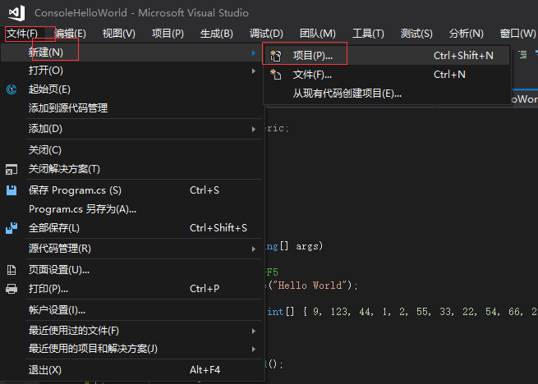538x384 pixels.
Task: Choose 页面设置(U)... menu entry
Action: coord(132,270)
